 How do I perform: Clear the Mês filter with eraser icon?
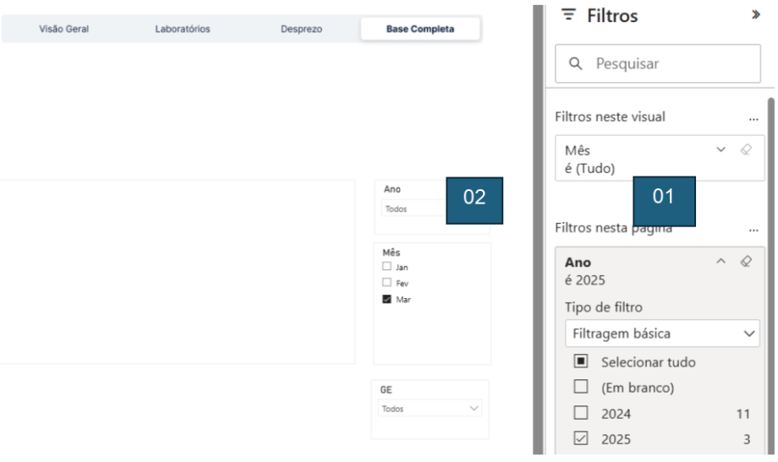(x=745, y=149)
